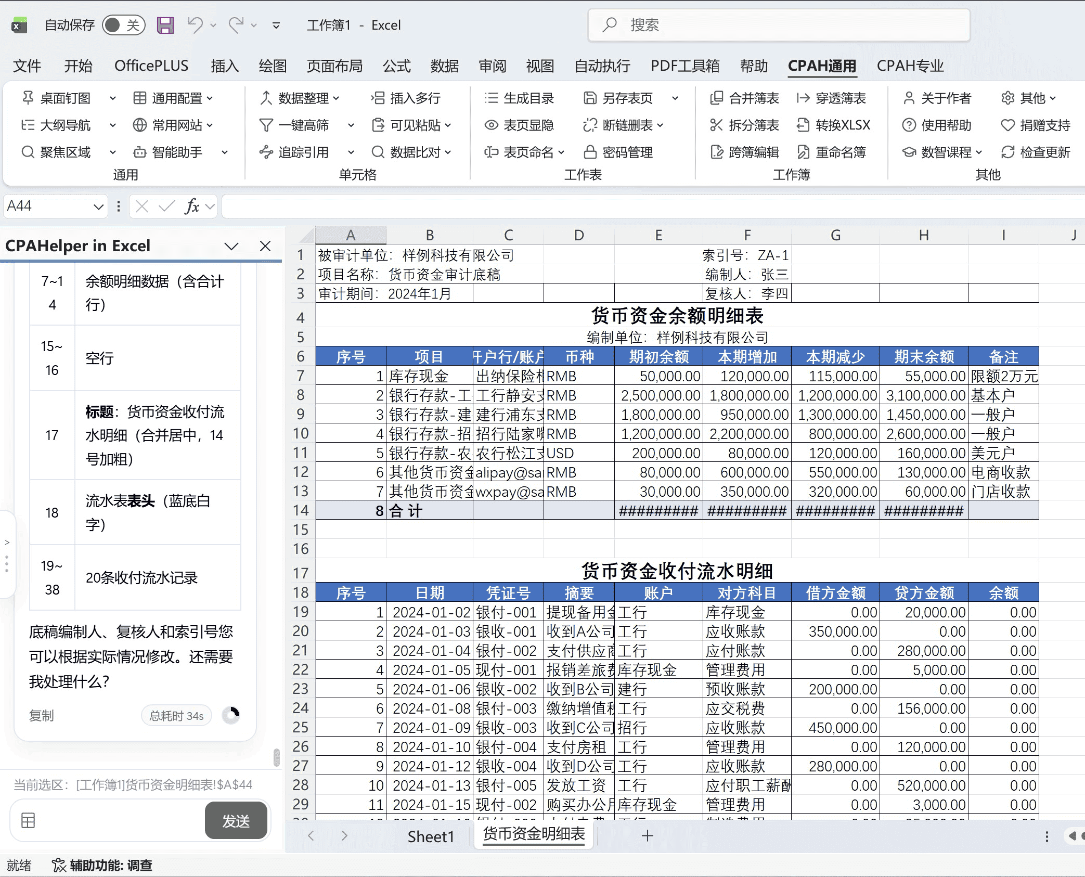
Task: Click the 另存表页 tool
Action: (618, 98)
